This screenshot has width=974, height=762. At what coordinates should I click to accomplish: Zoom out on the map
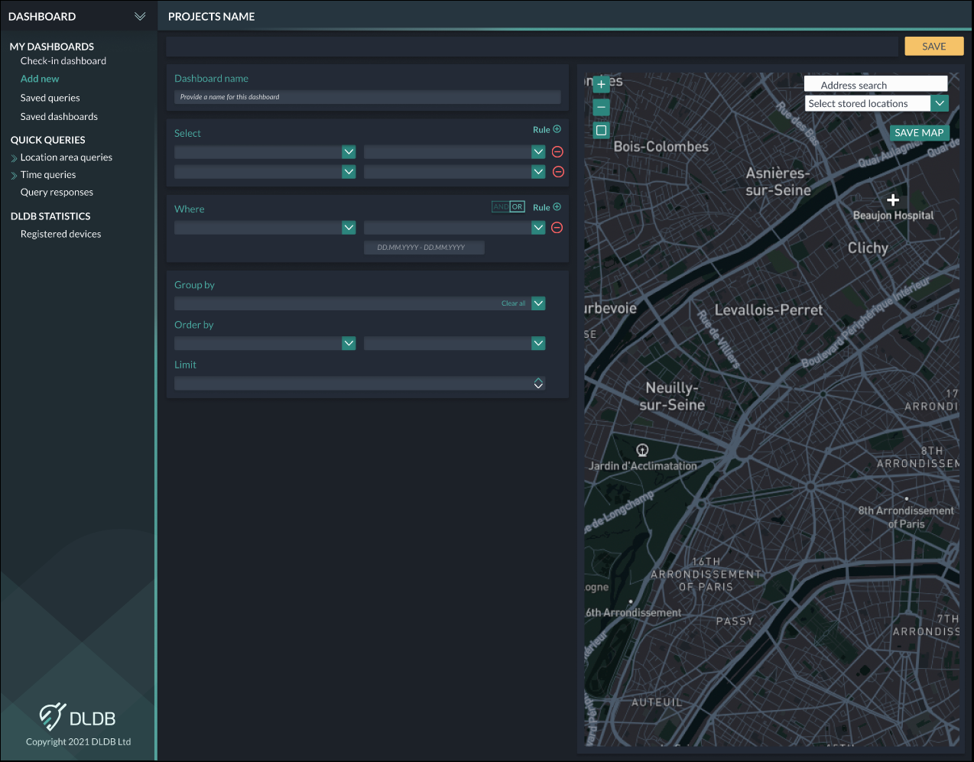pos(602,108)
